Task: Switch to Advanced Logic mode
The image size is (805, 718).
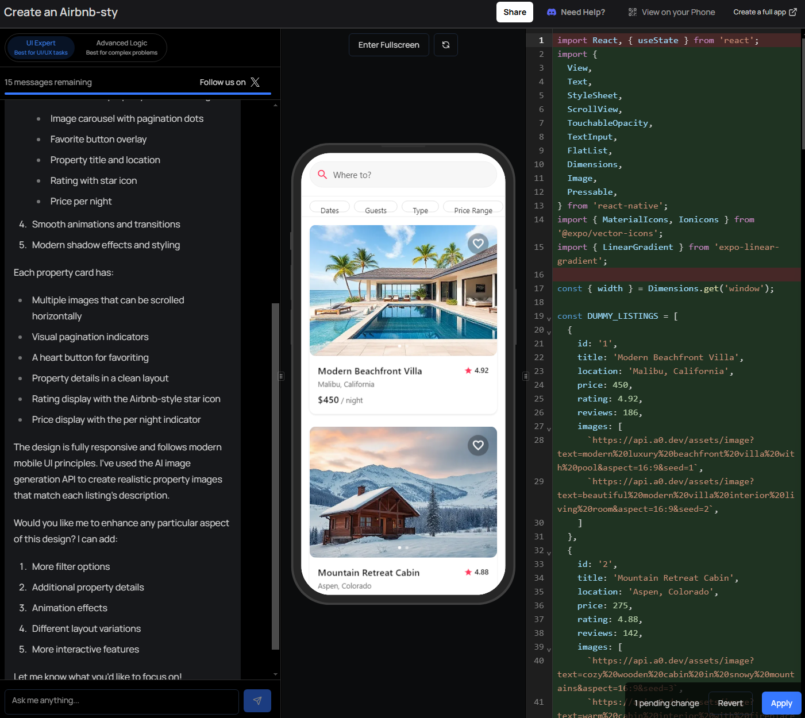Action: (x=122, y=48)
